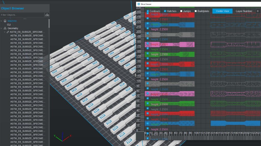The image size is (261, 146).
Task: Select the Machine entry in the Object Browser
Action: 12,21
